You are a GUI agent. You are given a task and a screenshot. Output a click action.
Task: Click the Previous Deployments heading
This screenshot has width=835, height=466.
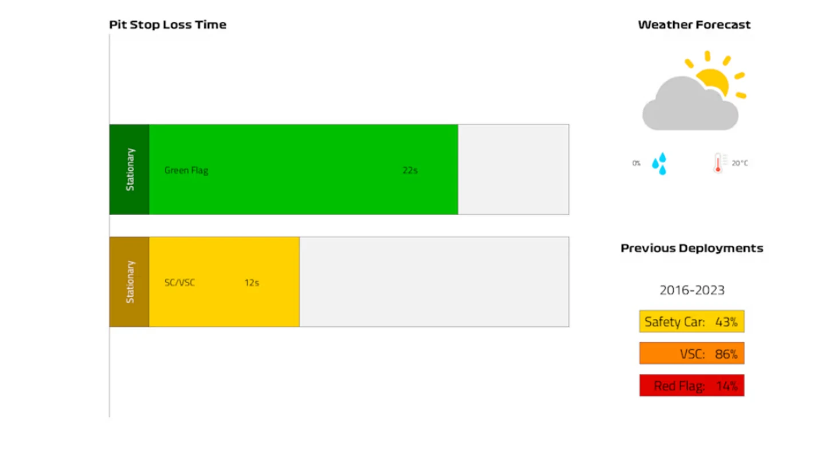tap(691, 248)
